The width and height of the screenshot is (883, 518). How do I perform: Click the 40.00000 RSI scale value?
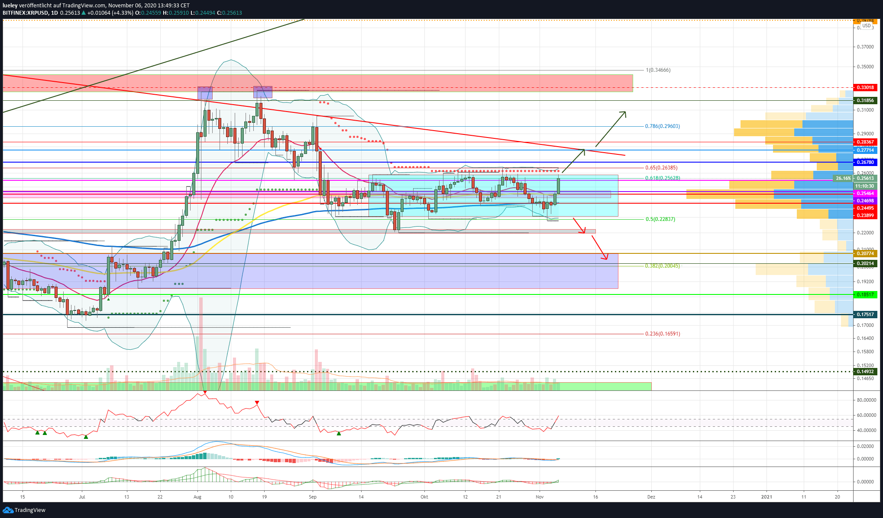pos(867,430)
